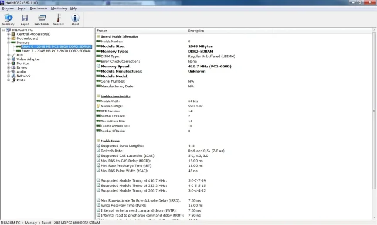Click the vertical scrollbar up arrow
The width and height of the screenshot is (377, 225).
pyautogui.click(x=374, y=30)
